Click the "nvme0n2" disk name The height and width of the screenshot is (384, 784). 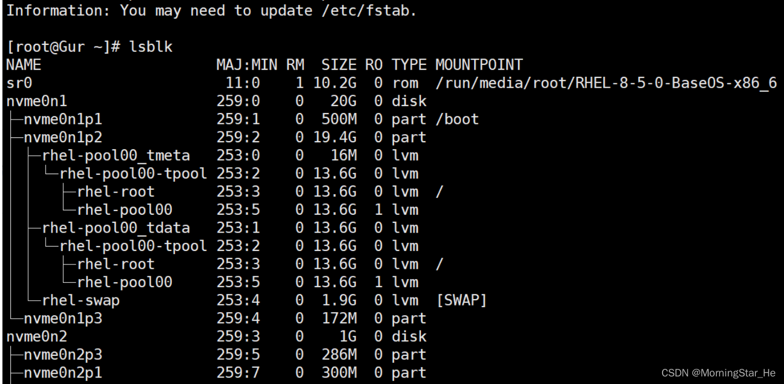pyautogui.click(x=37, y=336)
